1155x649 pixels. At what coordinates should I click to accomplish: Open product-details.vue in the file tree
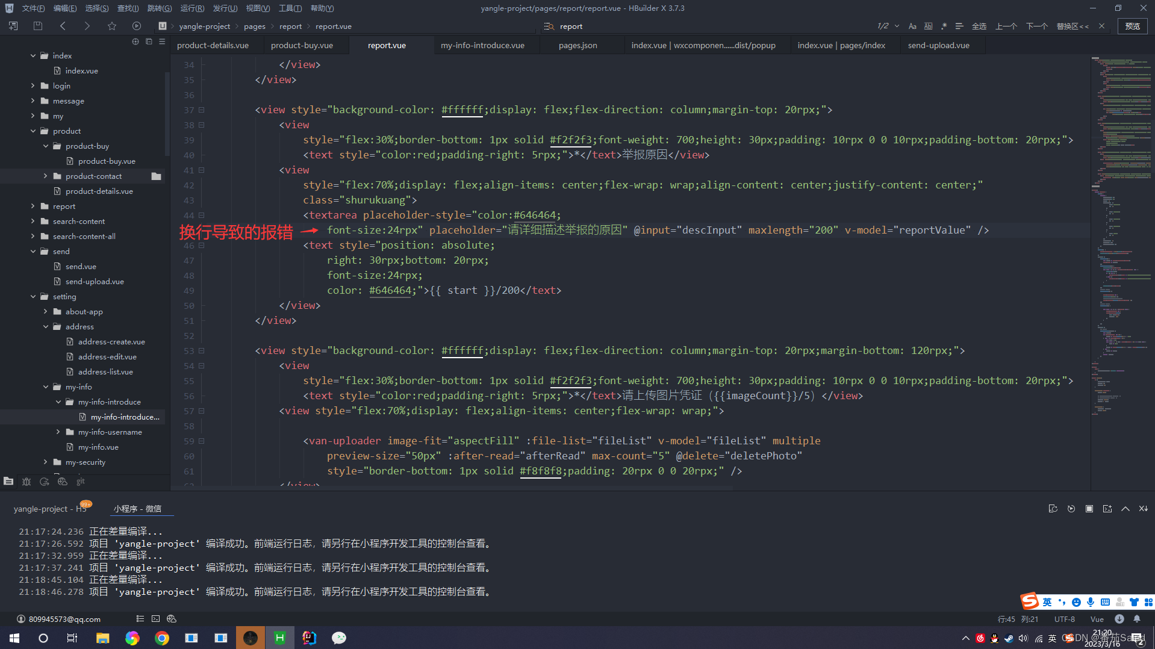coord(99,191)
